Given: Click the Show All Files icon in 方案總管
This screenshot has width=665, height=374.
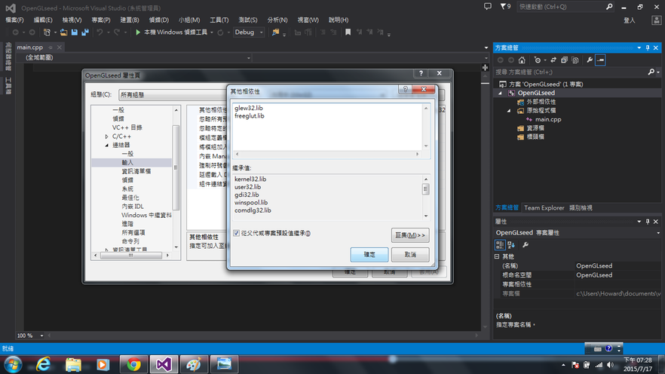Looking at the screenshot, I should 575,60.
